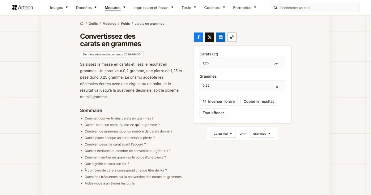The height and width of the screenshot is (195, 371).
Task: Share the page on Facebook
Action: (x=198, y=37)
